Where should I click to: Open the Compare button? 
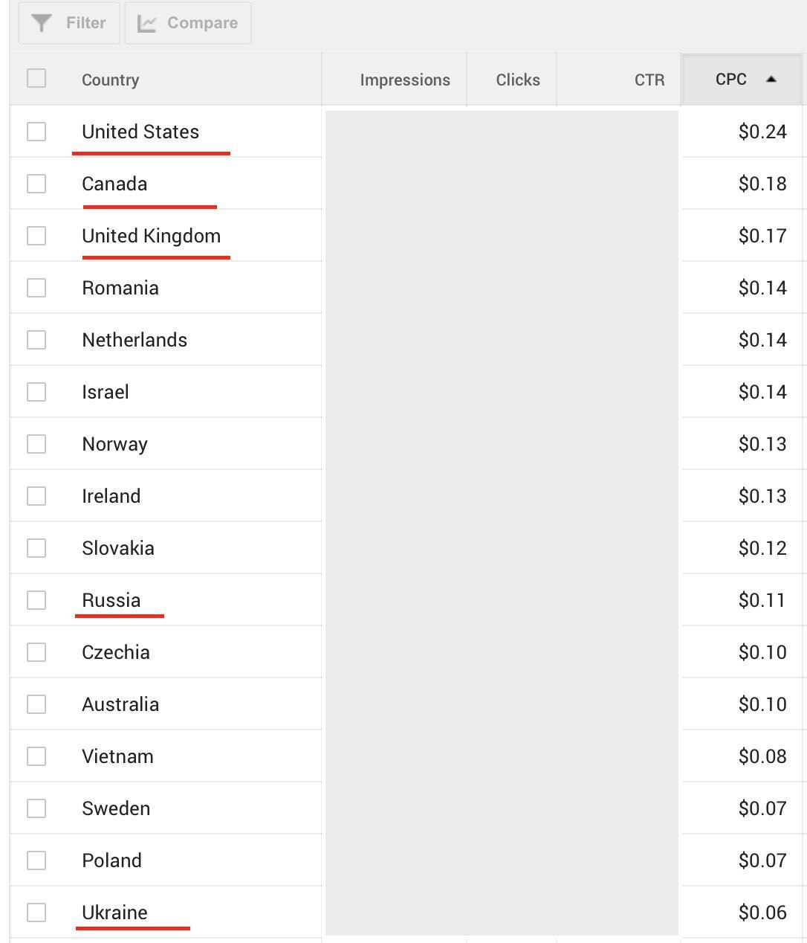(188, 23)
